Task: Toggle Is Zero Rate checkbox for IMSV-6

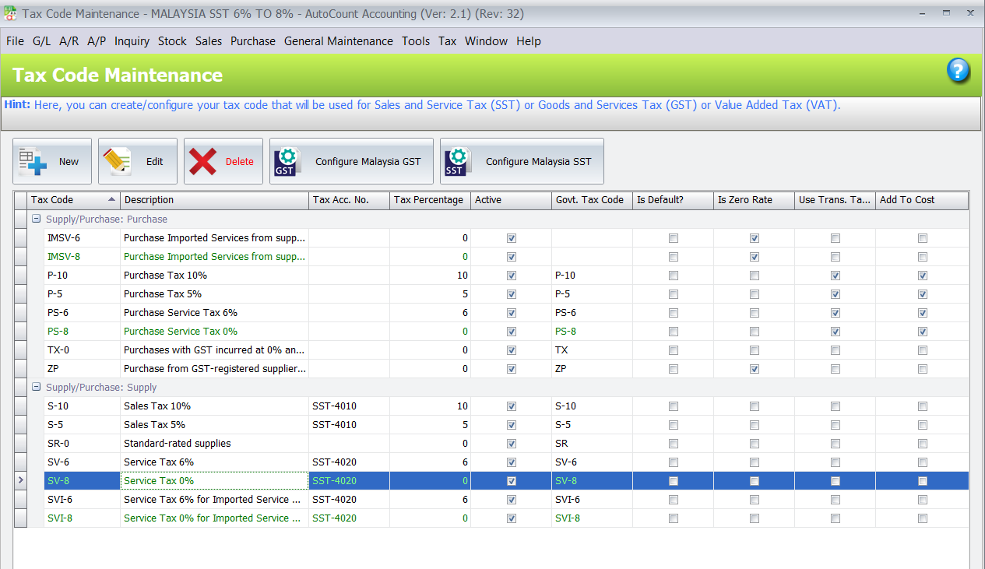Action: [x=755, y=238]
